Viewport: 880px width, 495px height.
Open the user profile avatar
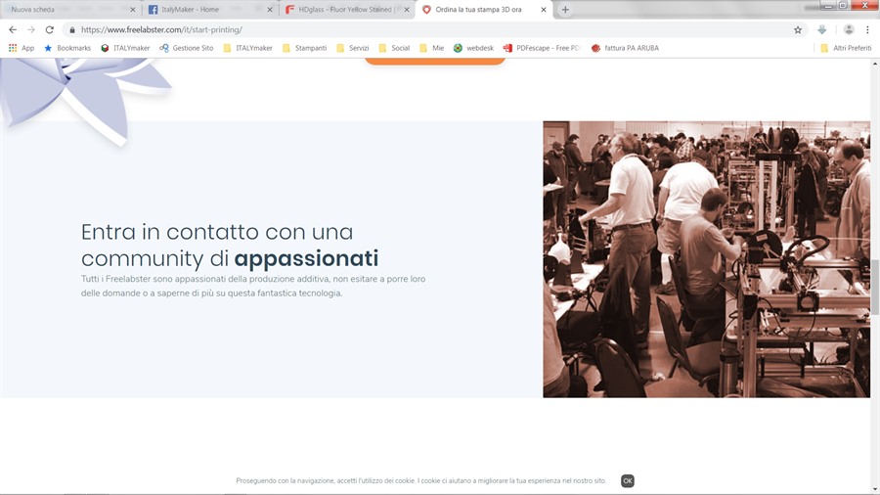click(x=849, y=29)
